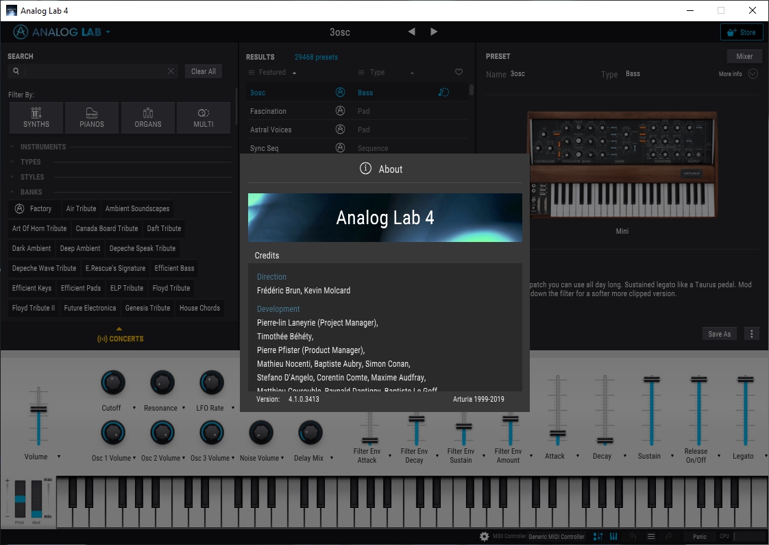Select the 3osc preset row
769x545 pixels.
(356, 93)
